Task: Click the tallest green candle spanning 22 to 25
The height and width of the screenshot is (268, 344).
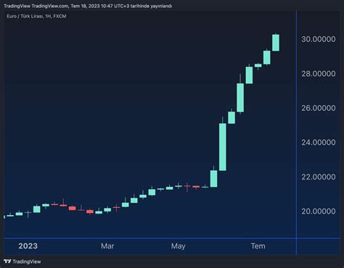Action: point(223,147)
